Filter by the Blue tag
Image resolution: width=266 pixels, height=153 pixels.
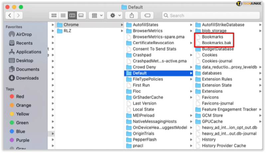pyautogui.click(x=17, y=131)
